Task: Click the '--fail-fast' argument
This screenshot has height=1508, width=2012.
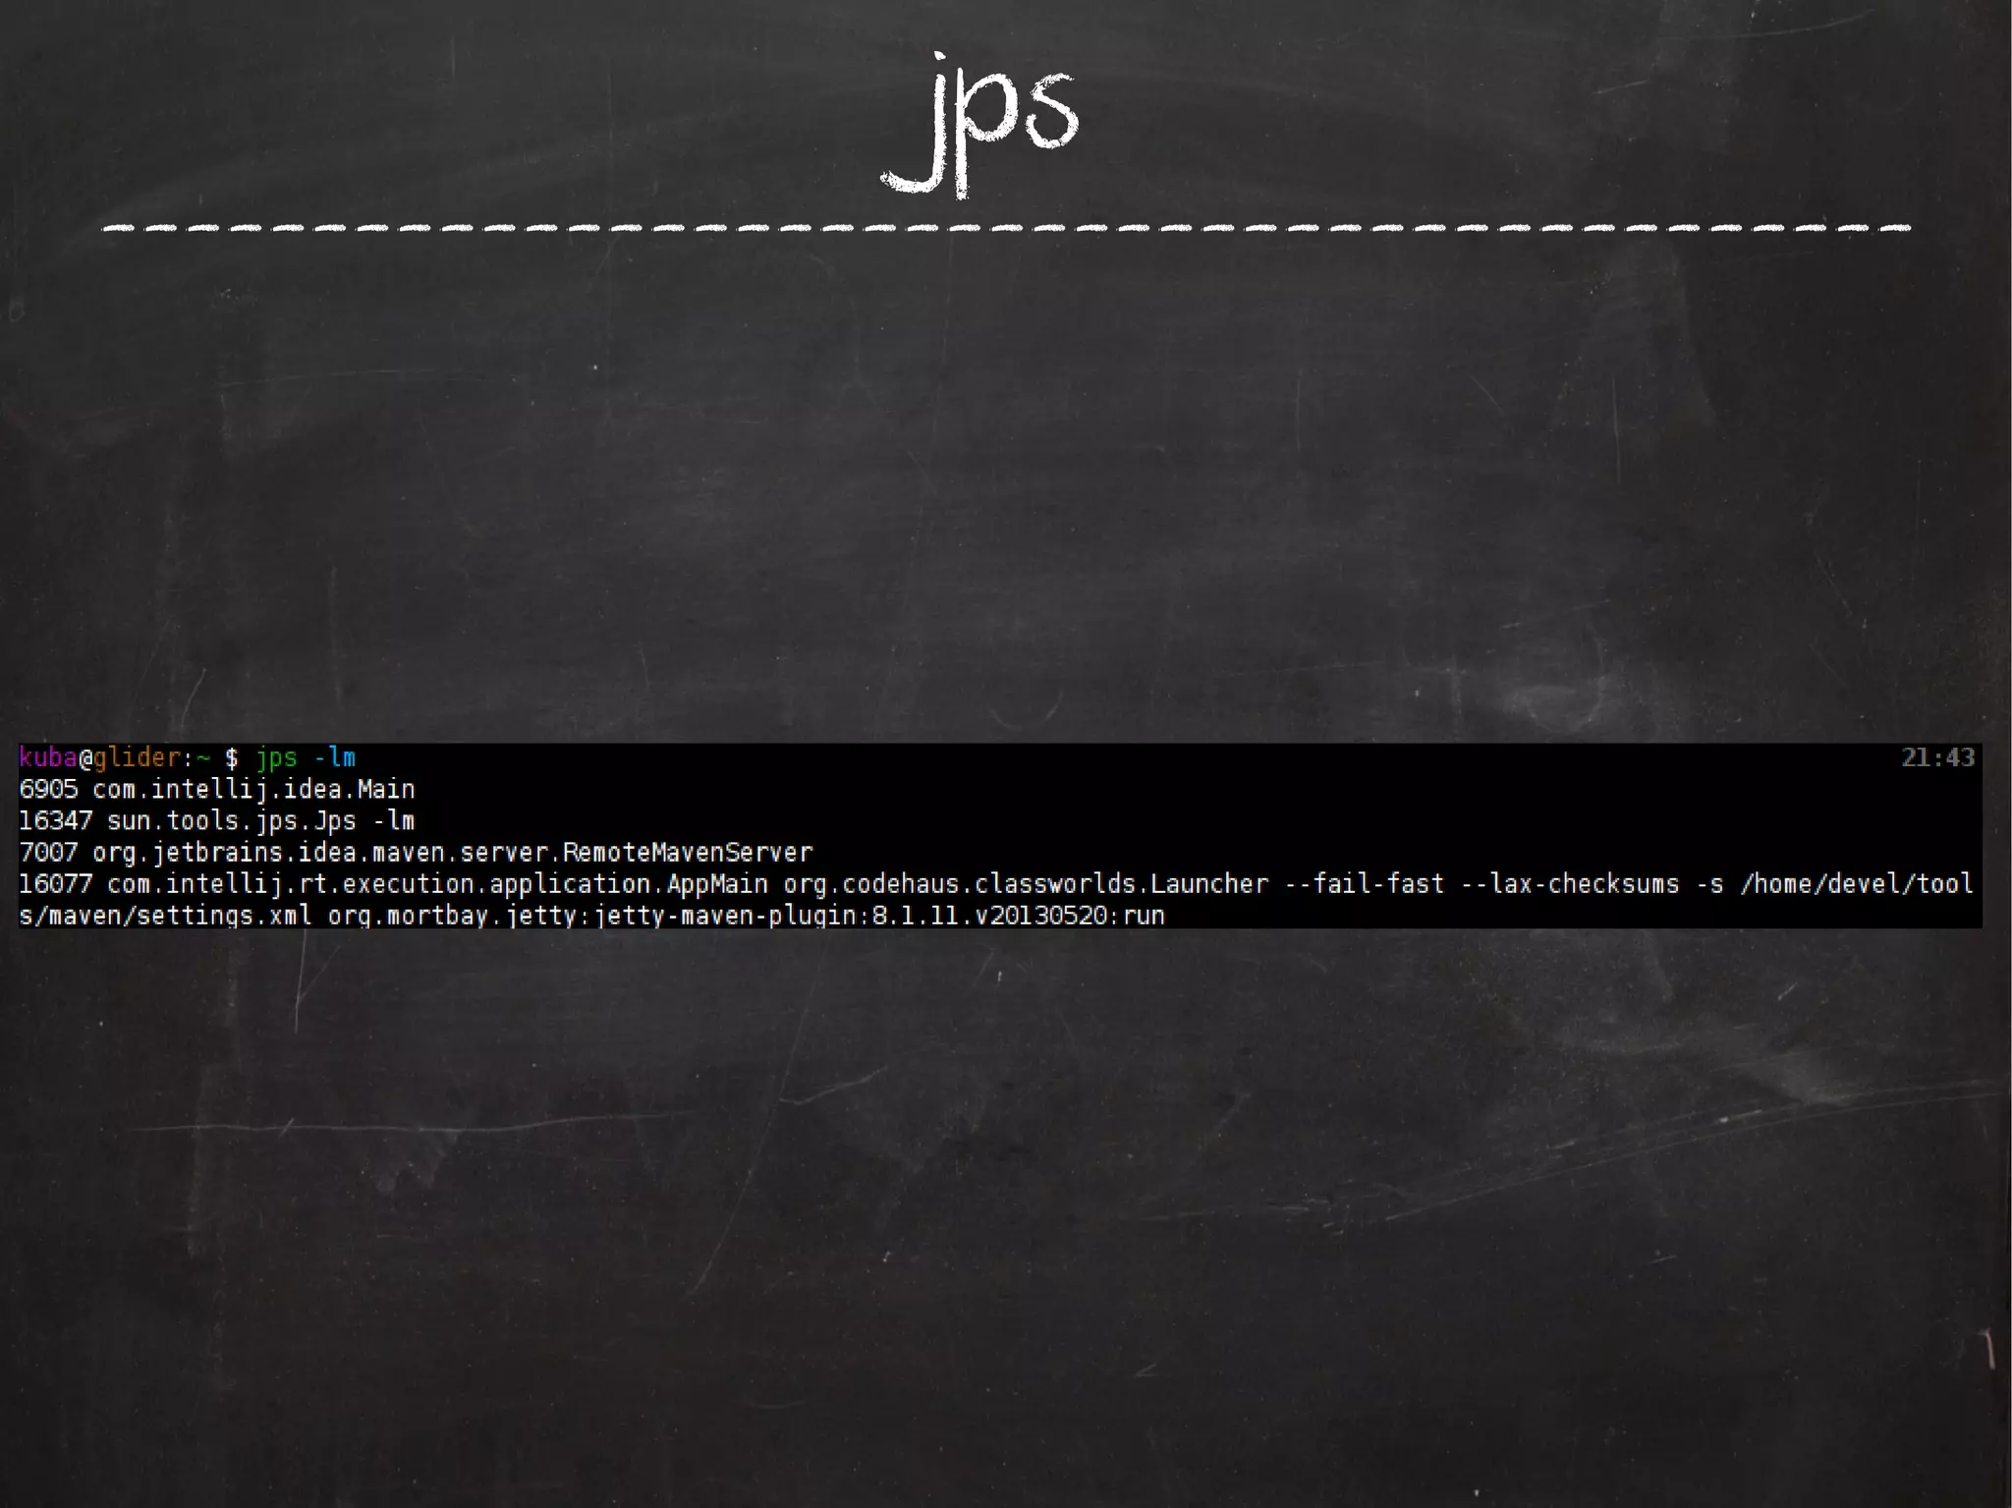Action: (x=1365, y=883)
